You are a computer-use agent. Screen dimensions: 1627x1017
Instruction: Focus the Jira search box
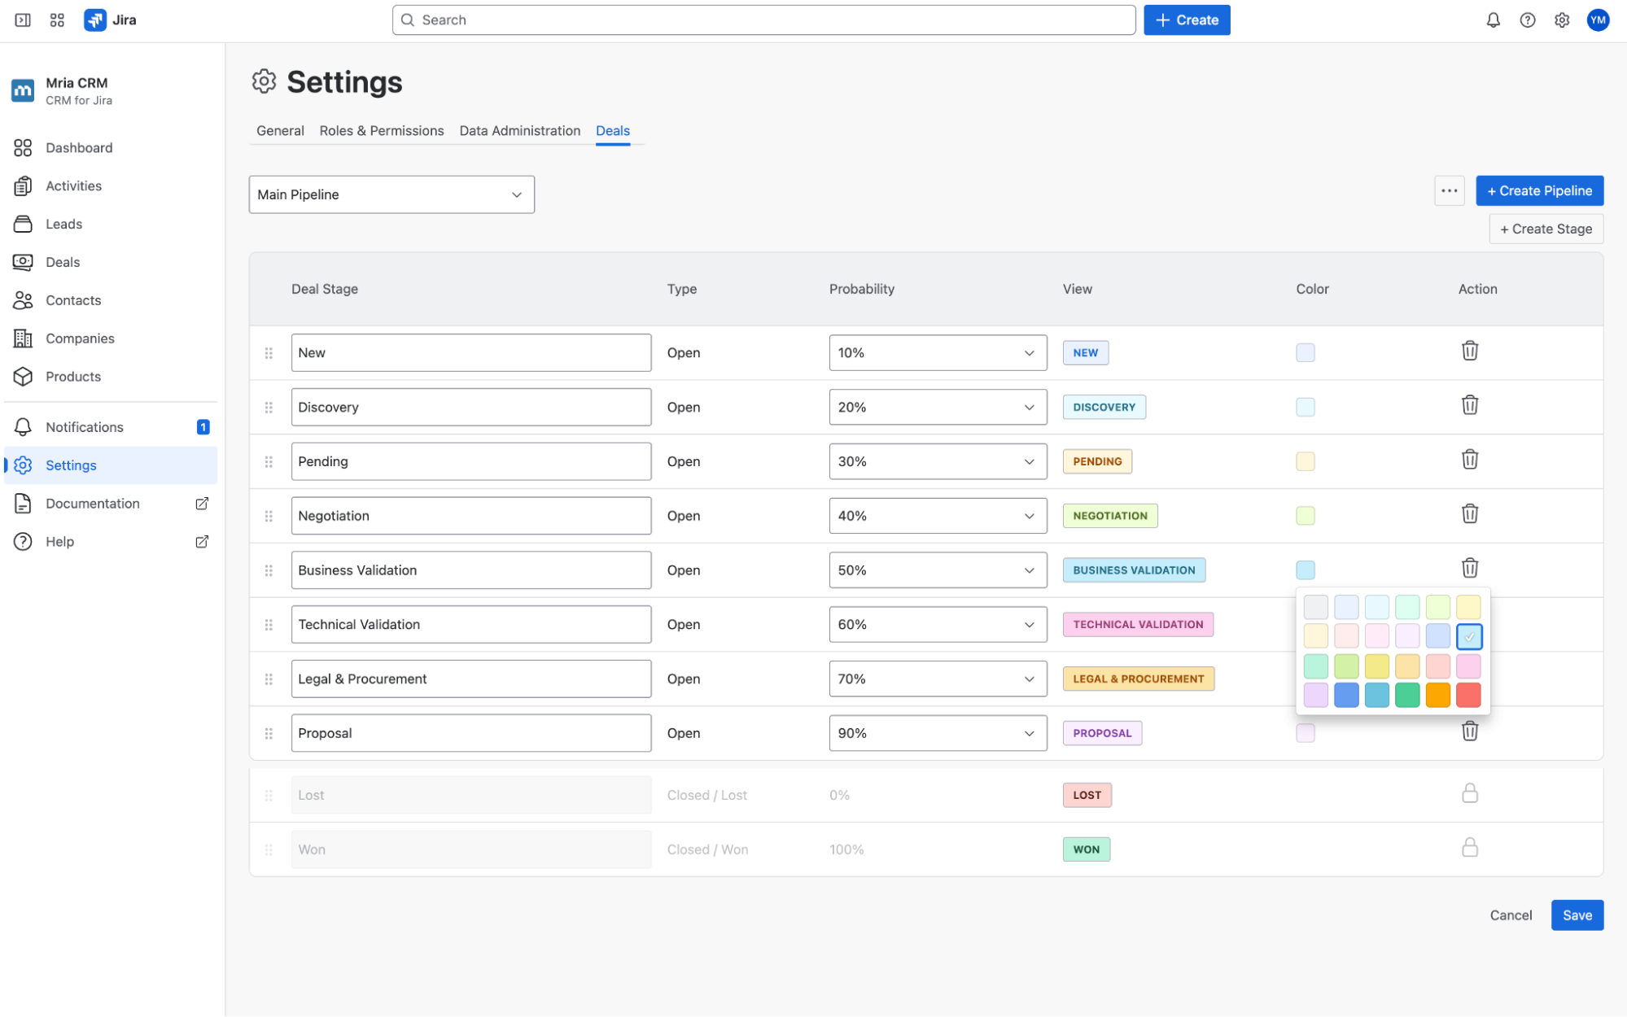click(x=763, y=20)
